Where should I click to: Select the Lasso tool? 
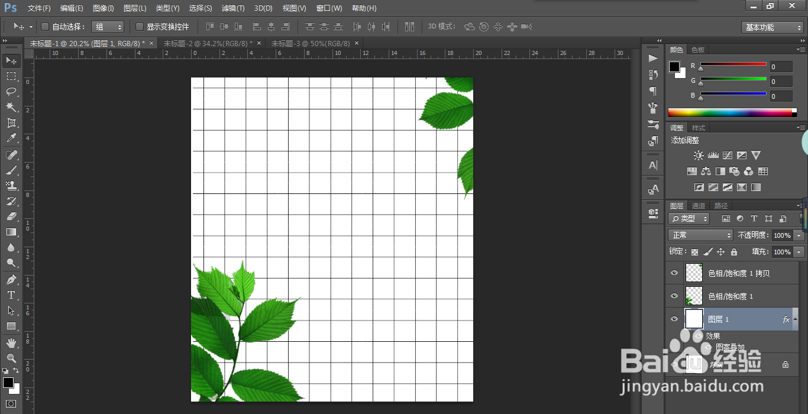point(11,91)
